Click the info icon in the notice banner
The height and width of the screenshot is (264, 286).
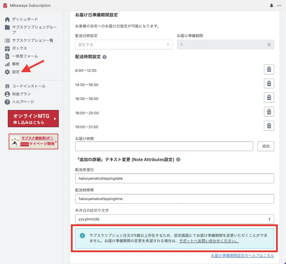pyautogui.click(x=82, y=235)
